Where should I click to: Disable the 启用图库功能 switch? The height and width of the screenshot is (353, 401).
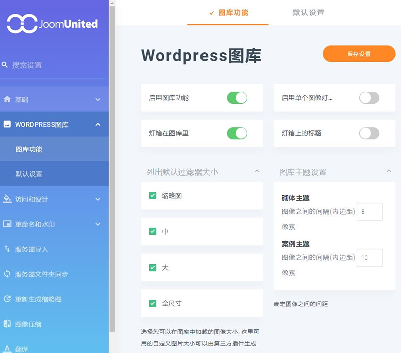(238, 98)
